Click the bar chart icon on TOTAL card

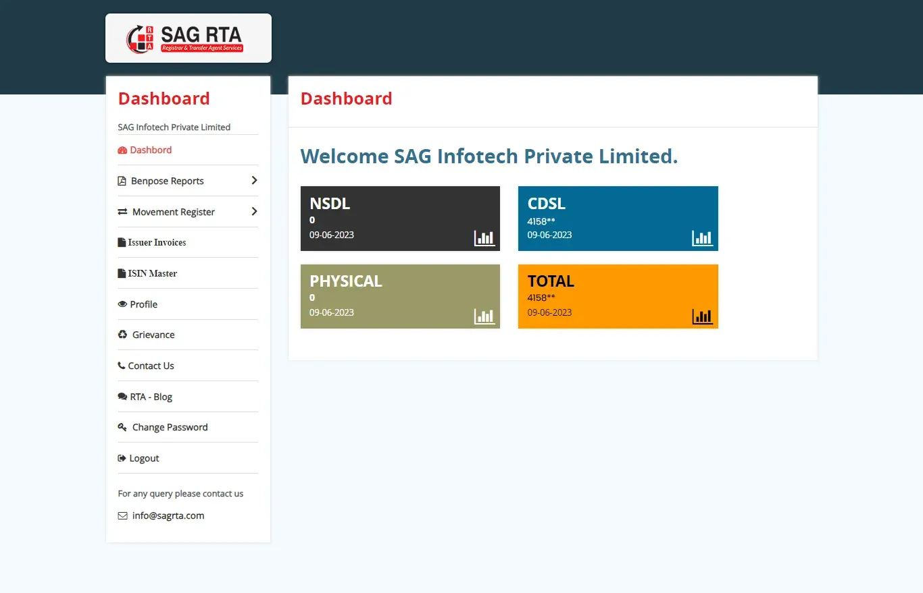pos(702,316)
